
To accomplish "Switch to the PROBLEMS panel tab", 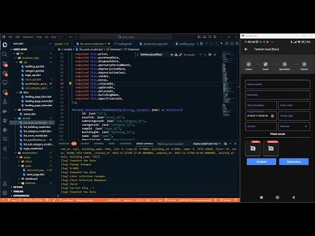I will 64,144.
